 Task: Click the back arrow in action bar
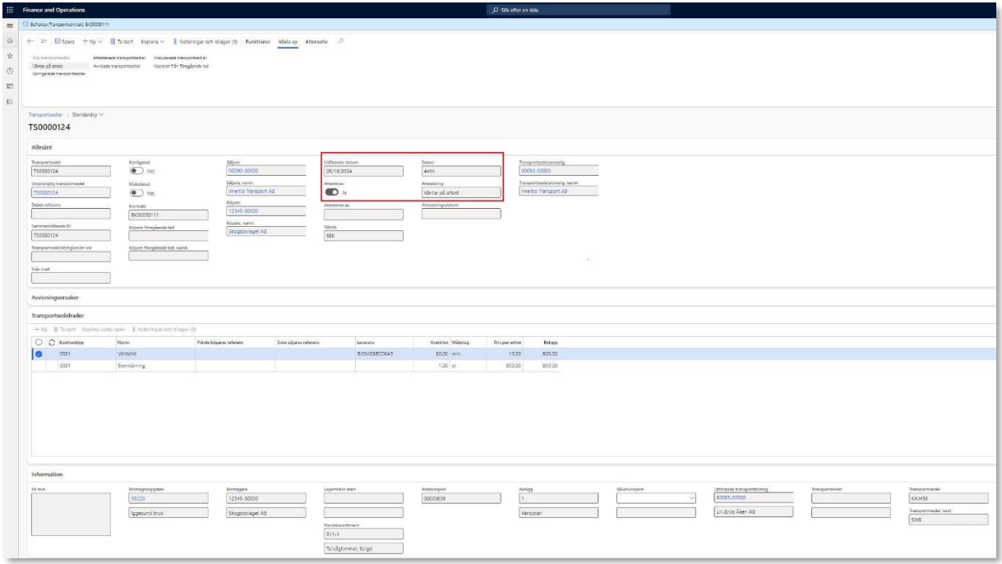pos(30,41)
